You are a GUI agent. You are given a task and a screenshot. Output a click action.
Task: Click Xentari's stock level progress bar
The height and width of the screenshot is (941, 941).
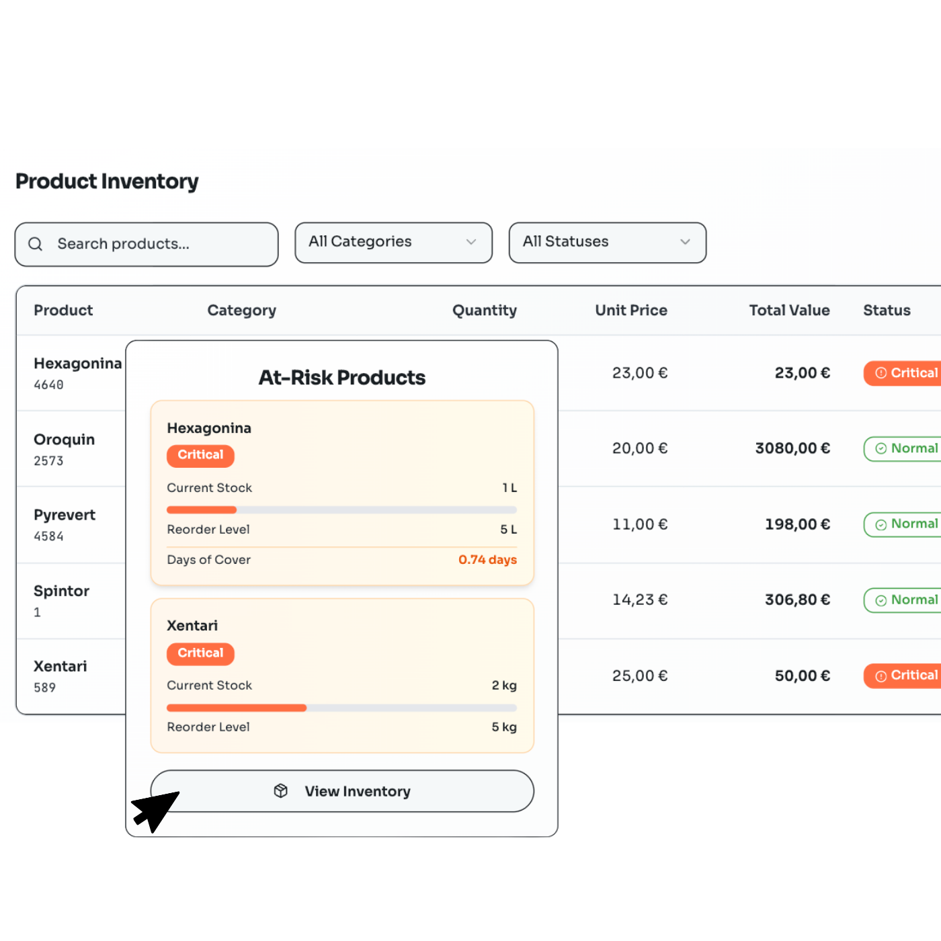(x=341, y=707)
